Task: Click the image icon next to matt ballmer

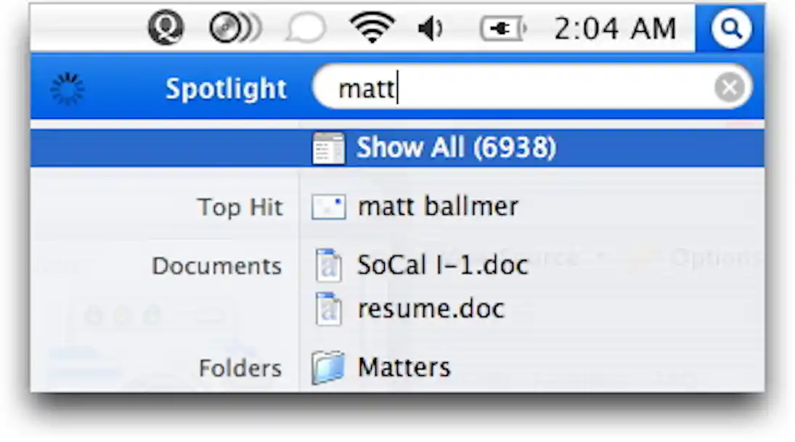Action: tap(328, 207)
